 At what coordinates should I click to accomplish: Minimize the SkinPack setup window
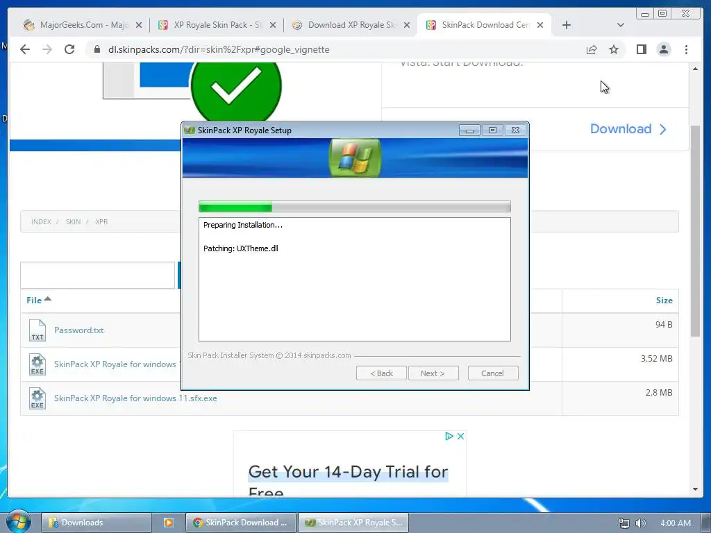(x=469, y=130)
